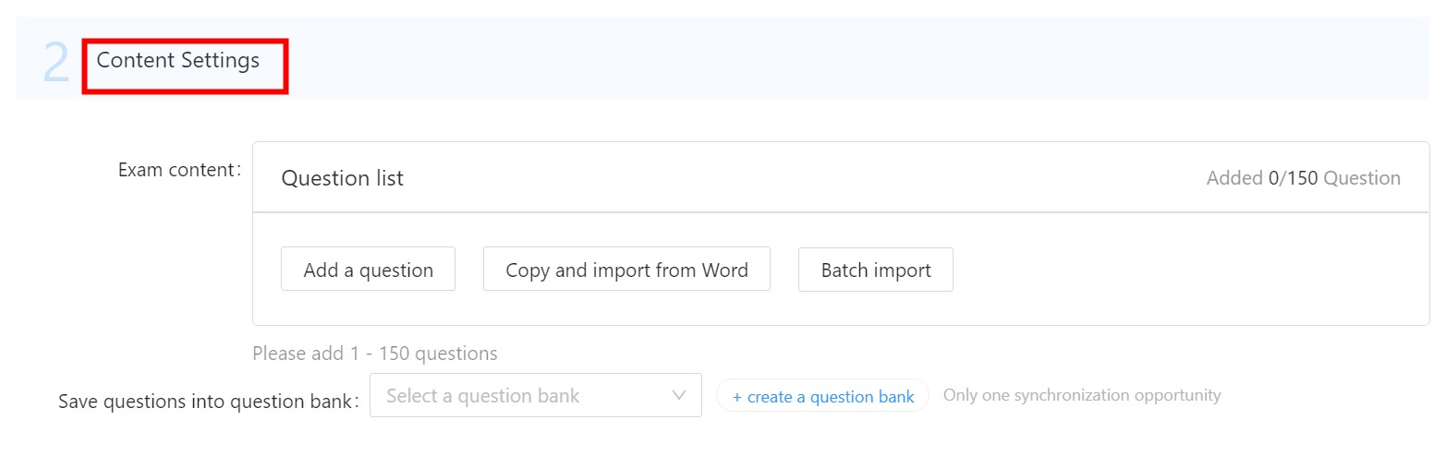
Task: Click the Only one synchronization opportunity note
Action: [1082, 395]
